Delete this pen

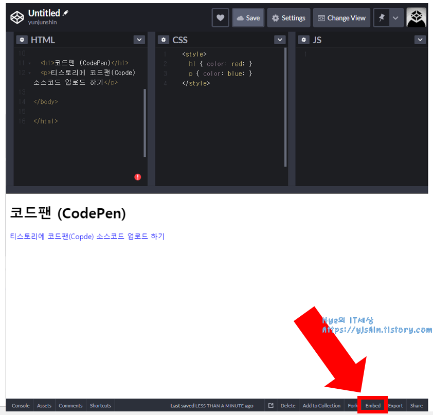pos(288,405)
